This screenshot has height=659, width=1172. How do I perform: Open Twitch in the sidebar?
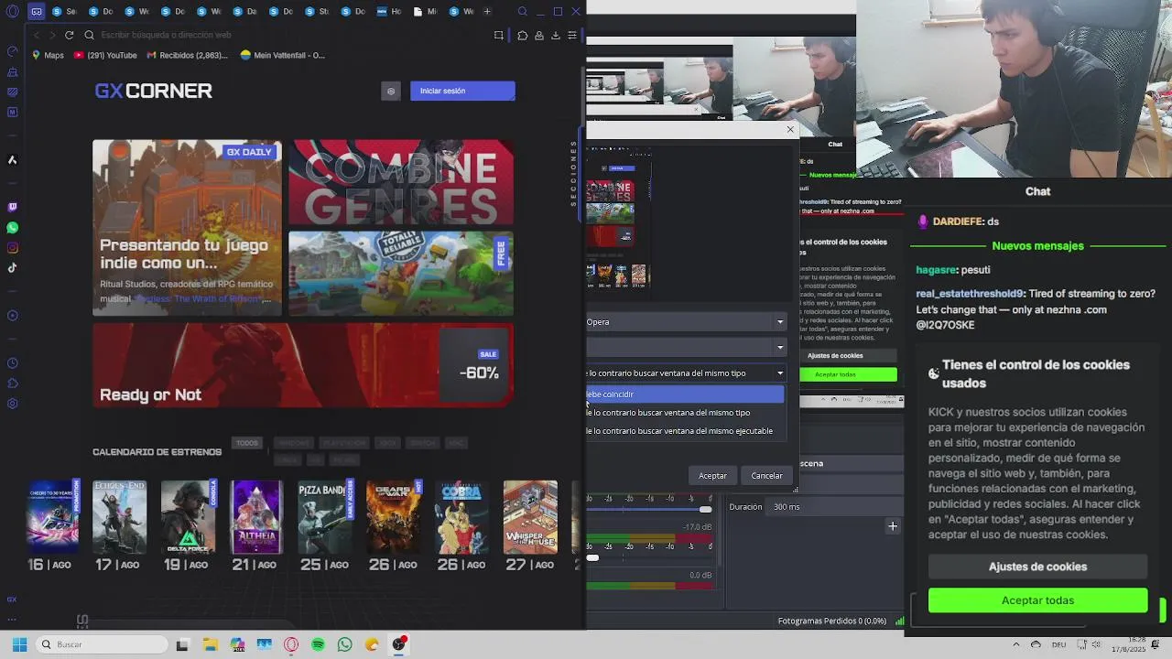(x=12, y=208)
